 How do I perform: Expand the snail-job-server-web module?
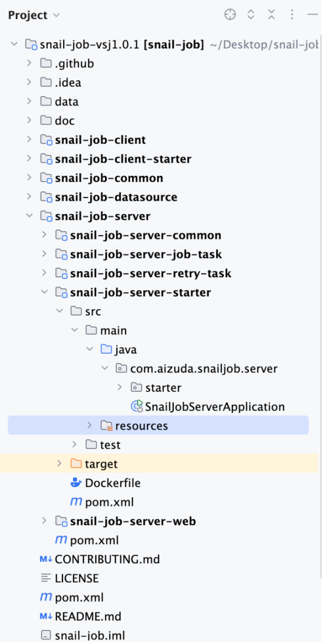click(45, 521)
